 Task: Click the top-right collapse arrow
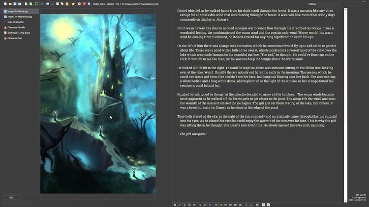click(364, 1)
